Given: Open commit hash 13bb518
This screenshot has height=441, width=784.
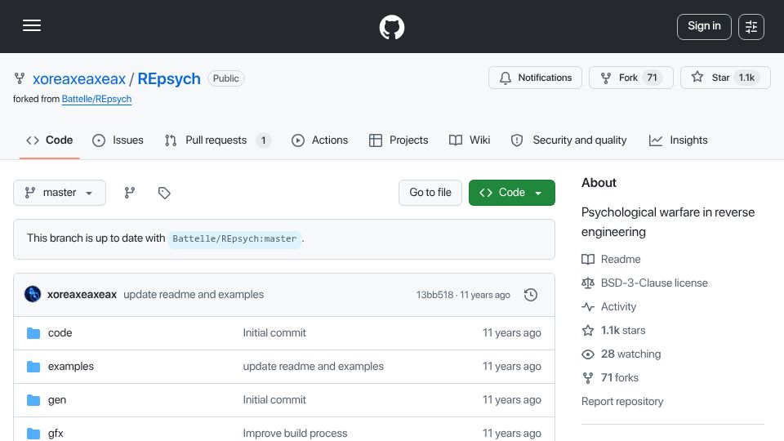Looking at the screenshot, I should 434,295.
